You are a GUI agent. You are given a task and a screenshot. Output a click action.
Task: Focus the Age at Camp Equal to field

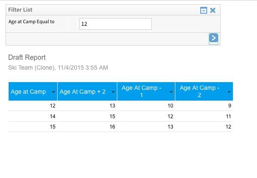[x=116, y=24]
